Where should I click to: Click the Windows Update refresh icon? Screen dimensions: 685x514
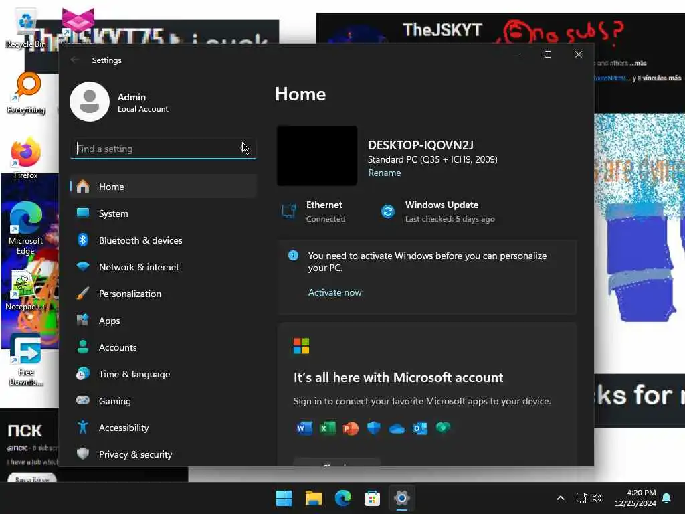click(387, 211)
